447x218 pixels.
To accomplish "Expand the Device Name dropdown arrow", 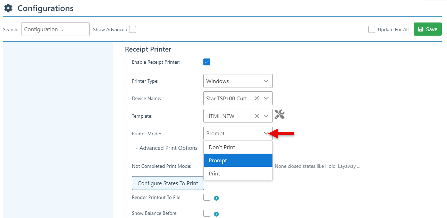I will pos(266,98).
